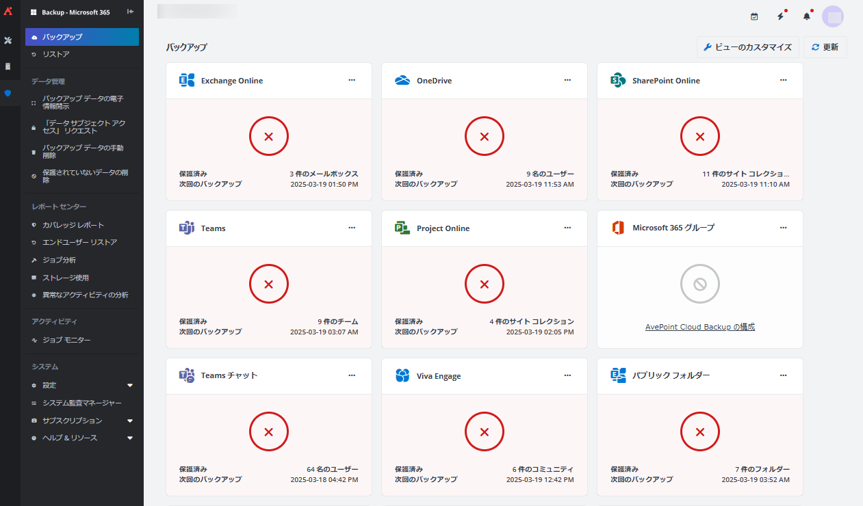Open the Exchange Online card options menu
The height and width of the screenshot is (506, 863).
352,80
